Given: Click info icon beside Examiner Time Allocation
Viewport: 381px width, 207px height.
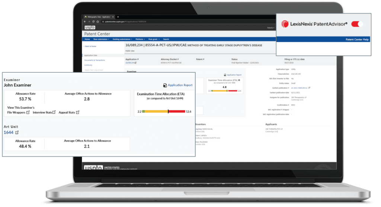Looking at the screenshot, I should click(239, 80).
